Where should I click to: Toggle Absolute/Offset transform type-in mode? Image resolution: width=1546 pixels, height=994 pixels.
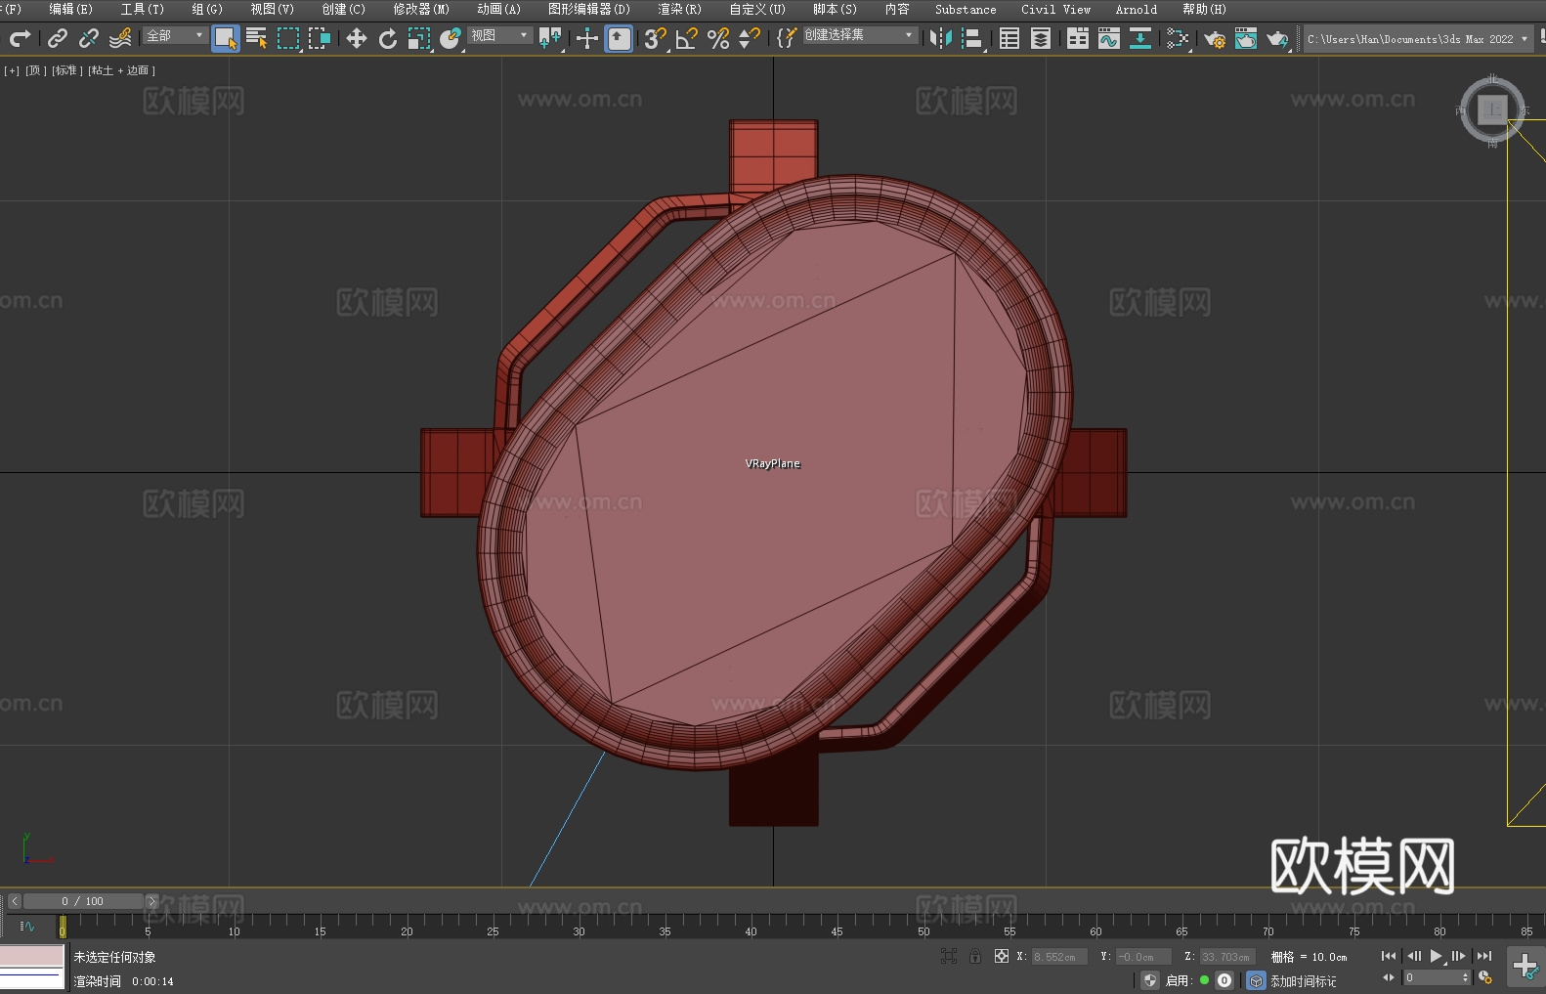1002,956
